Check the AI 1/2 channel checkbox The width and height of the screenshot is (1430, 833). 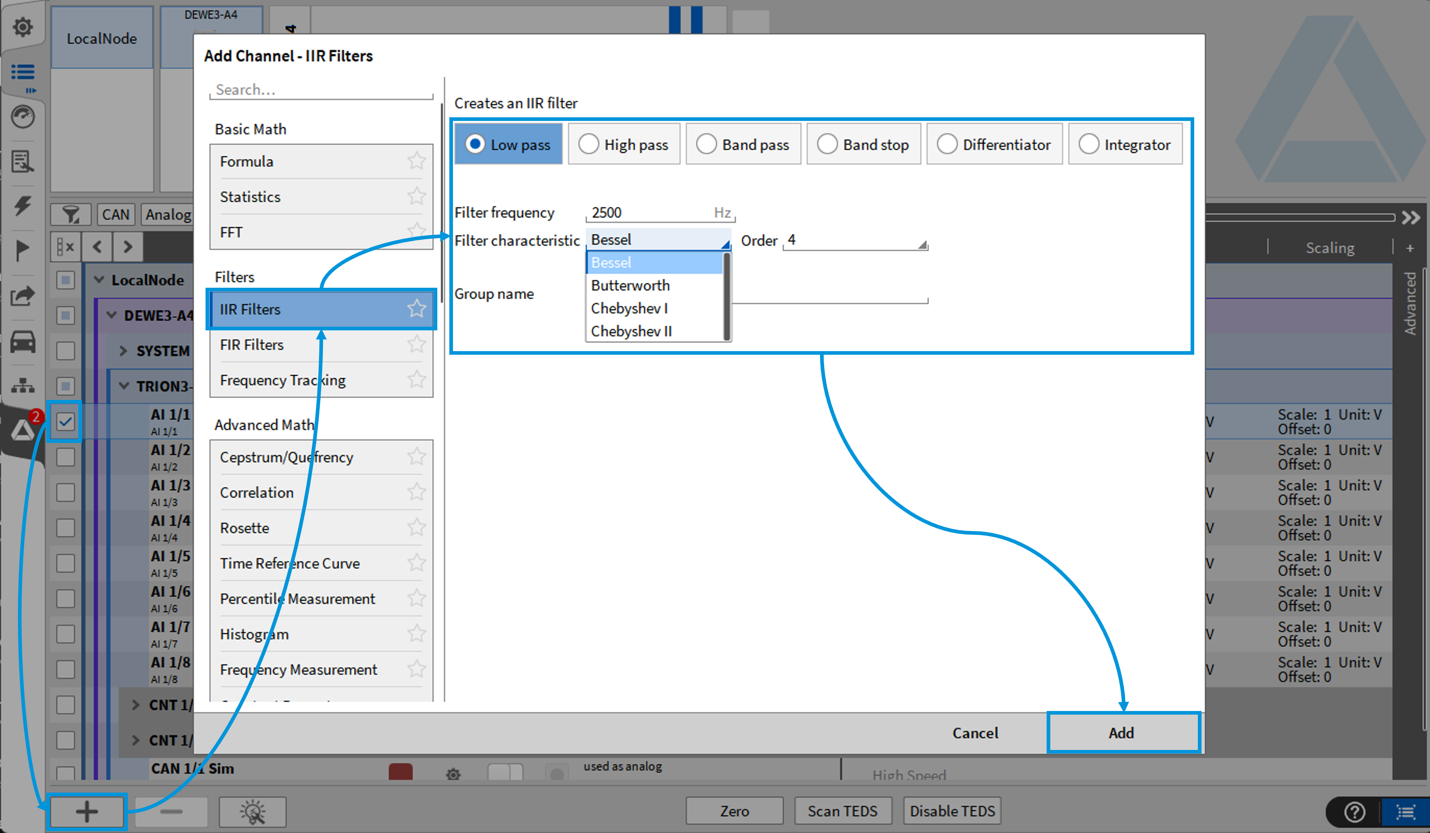coord(66,457)
